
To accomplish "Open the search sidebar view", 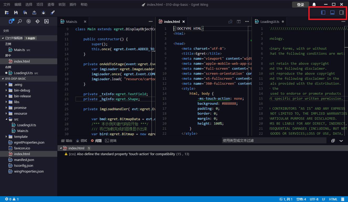I will pyautogui.click(x=20, y=22).
